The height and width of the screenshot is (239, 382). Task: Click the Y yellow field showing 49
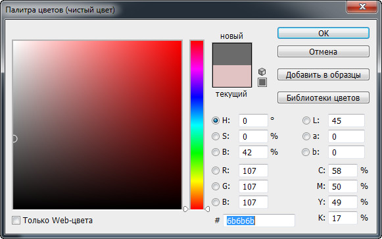pos(343,202)
